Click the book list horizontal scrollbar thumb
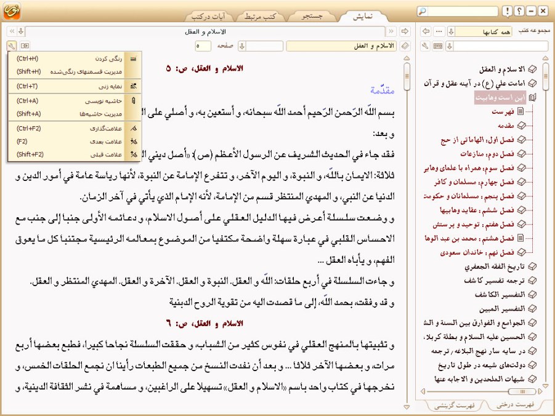This screenshot has width=555, height=416. point(522,391)
